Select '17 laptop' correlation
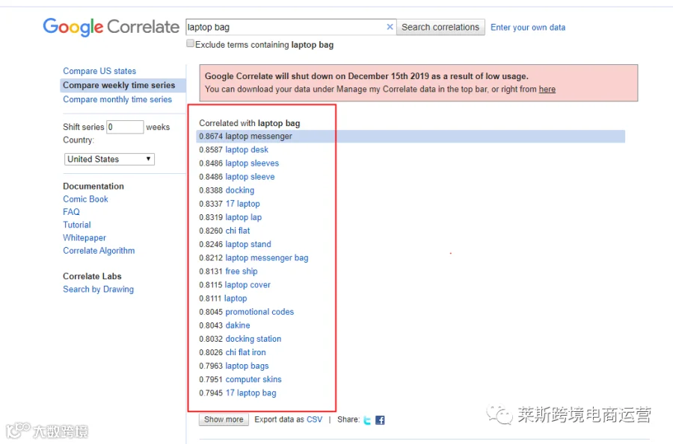Screen dimensions: 673x444 point(242,204)
